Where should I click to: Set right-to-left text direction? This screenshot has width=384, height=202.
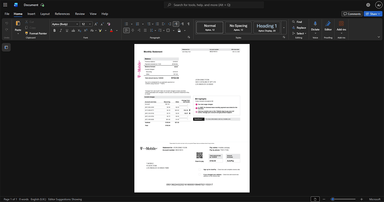click(x=182, y=24)
